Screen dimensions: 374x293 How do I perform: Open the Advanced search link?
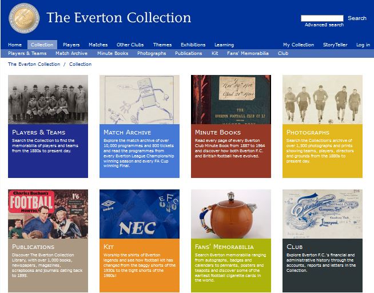tap(324, 25)
